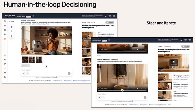Mute the Scene 3 Sensory Experience video
The image size is (195, 110).
click(x=138, y=88)
